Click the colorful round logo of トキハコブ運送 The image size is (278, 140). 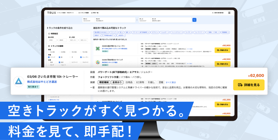coord(98,62)
